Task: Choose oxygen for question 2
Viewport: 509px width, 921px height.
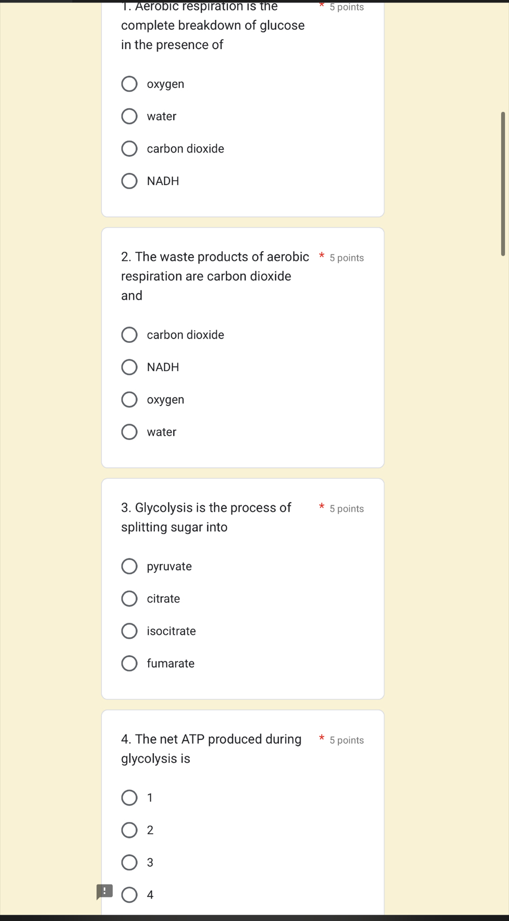Action: click(129, 399)
